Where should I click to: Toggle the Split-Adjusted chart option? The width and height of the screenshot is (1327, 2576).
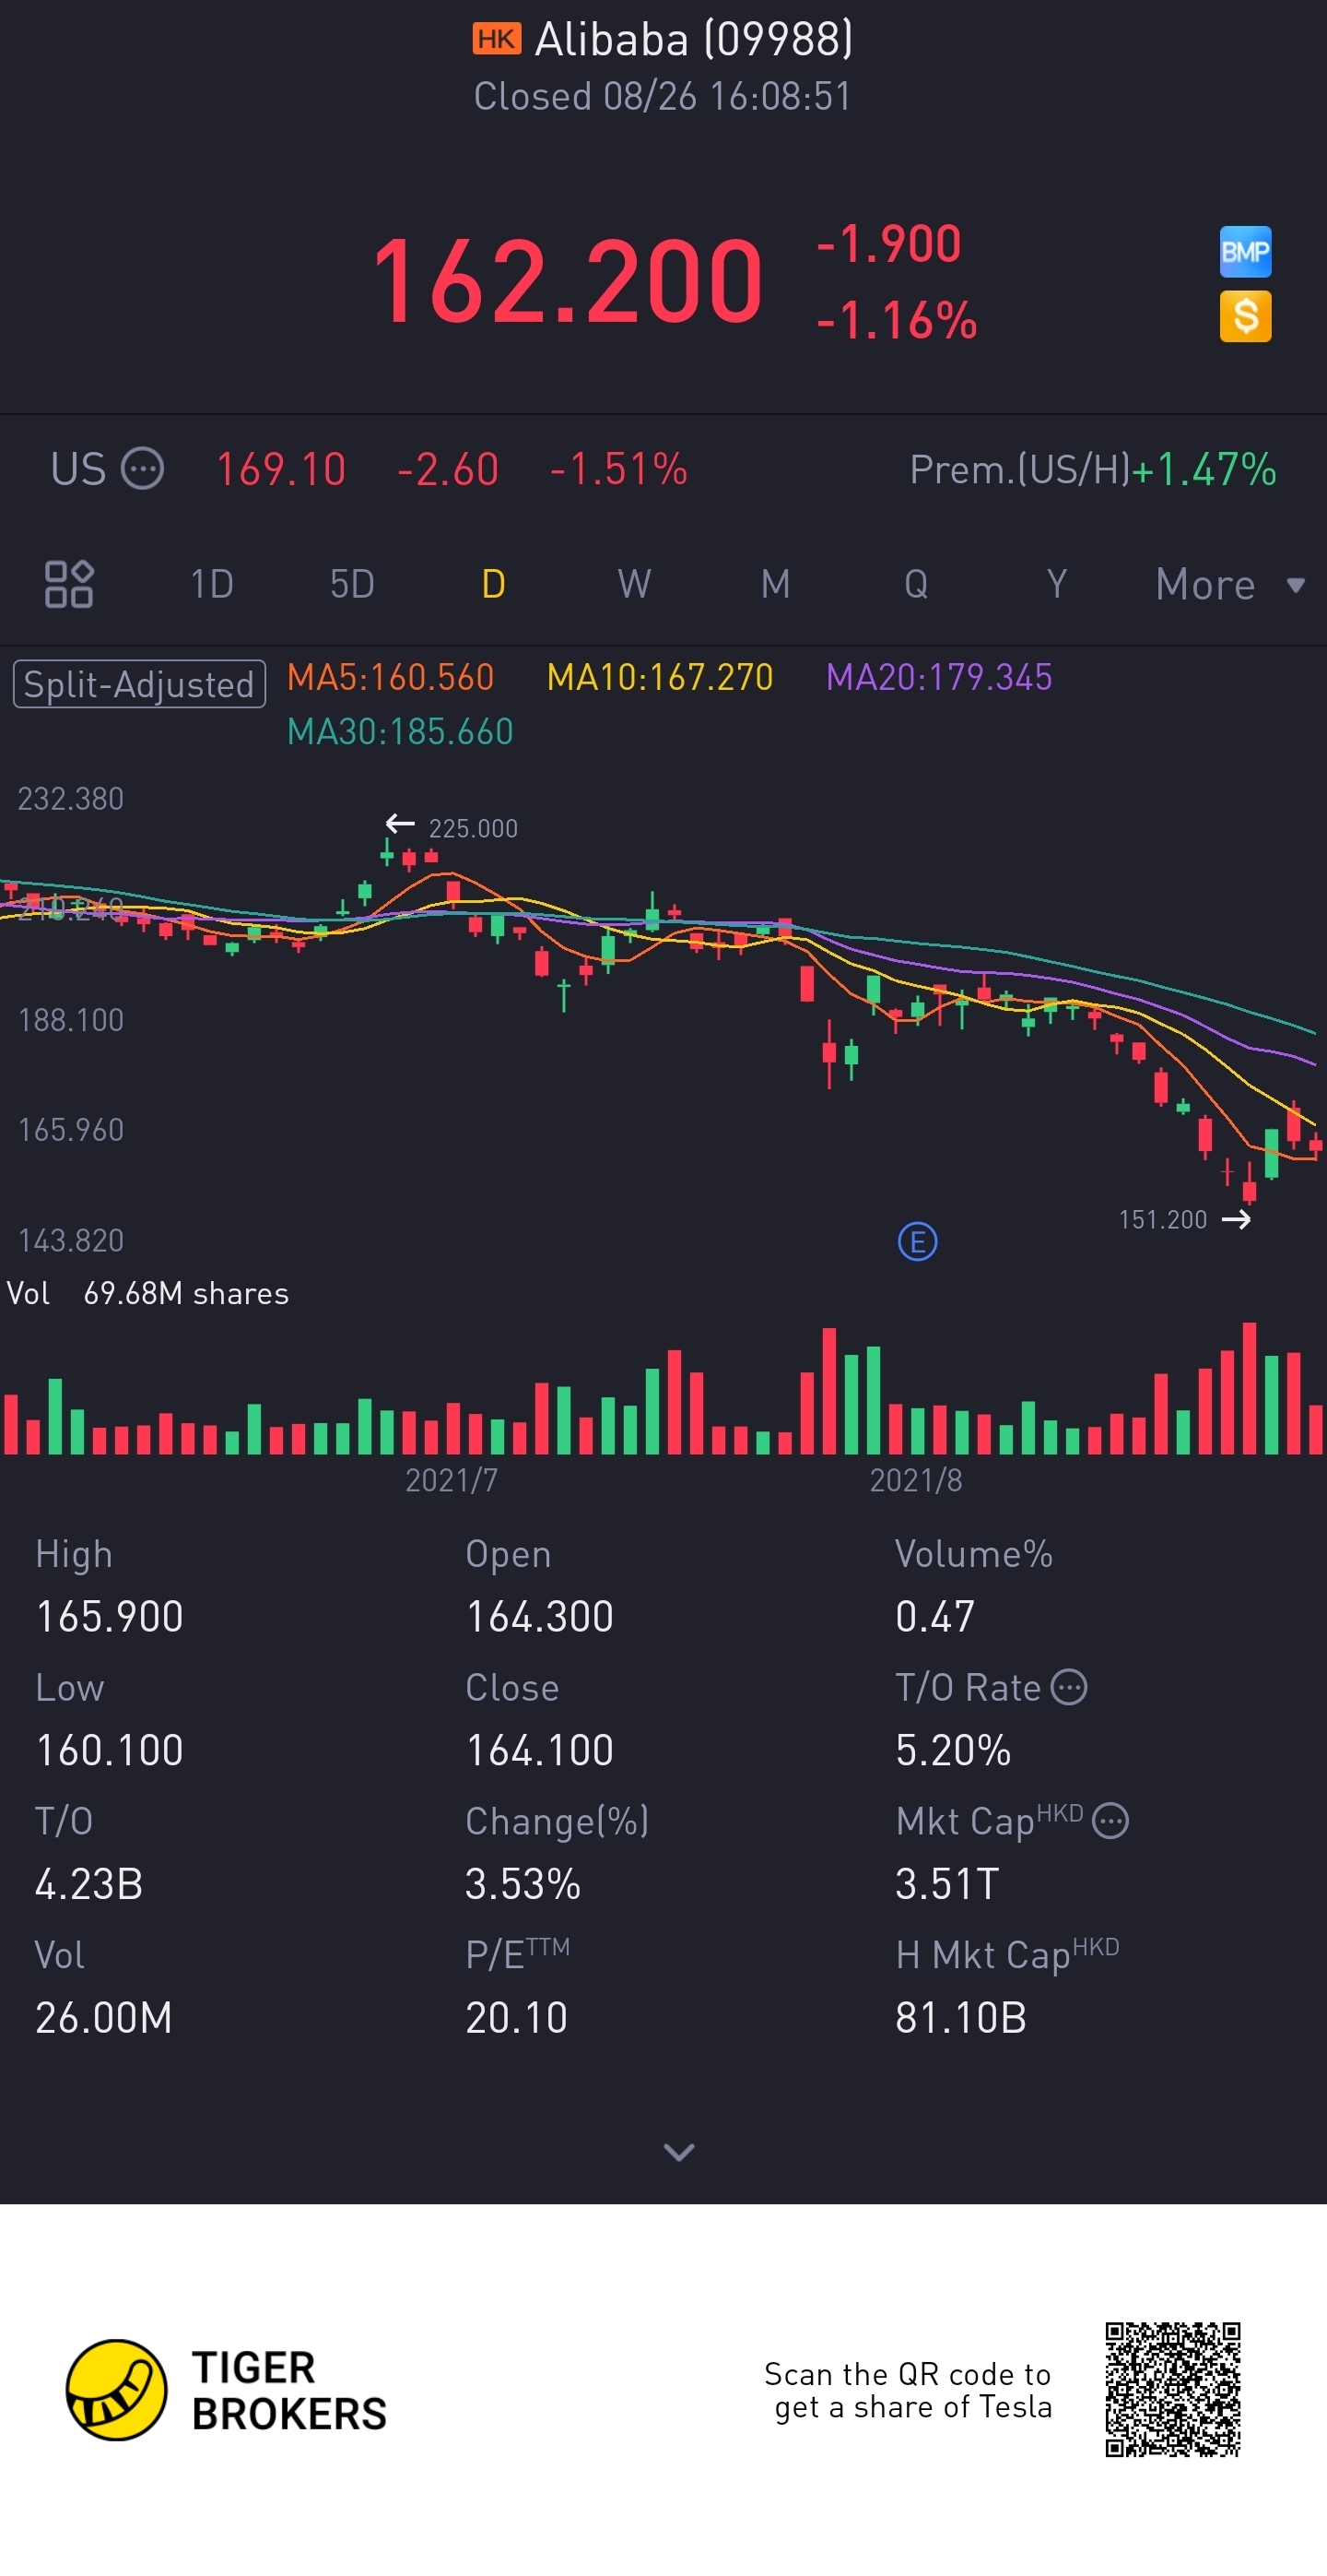click(x=139, y=684)
